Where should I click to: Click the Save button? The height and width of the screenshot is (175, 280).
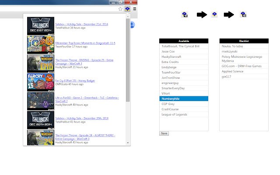[164, 133]
